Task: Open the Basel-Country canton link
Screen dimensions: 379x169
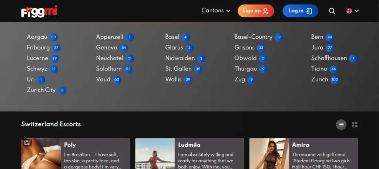Action: click(x=253, y=37)
